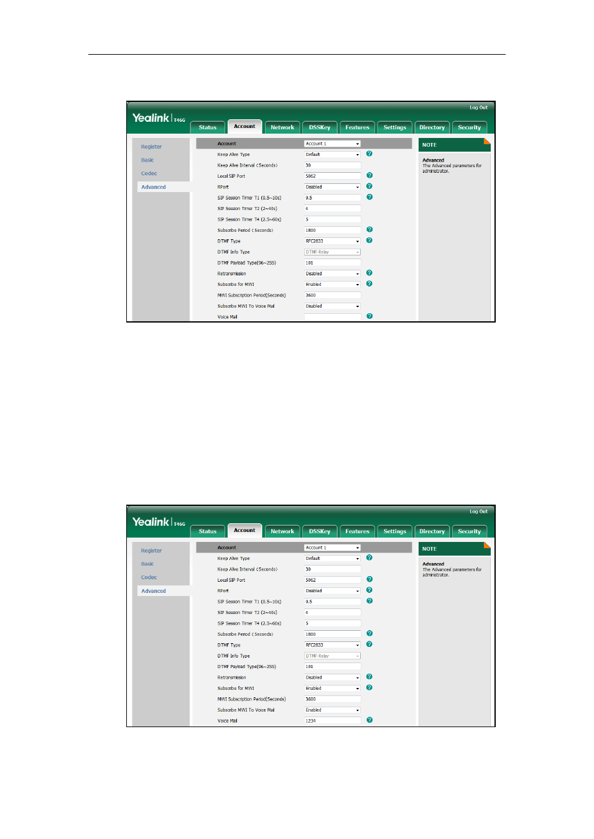Open Register sidebar link in lower screenshot
The height and width of the screenshot is (839, 594).
pyautogui.click(x=151, y=551)
